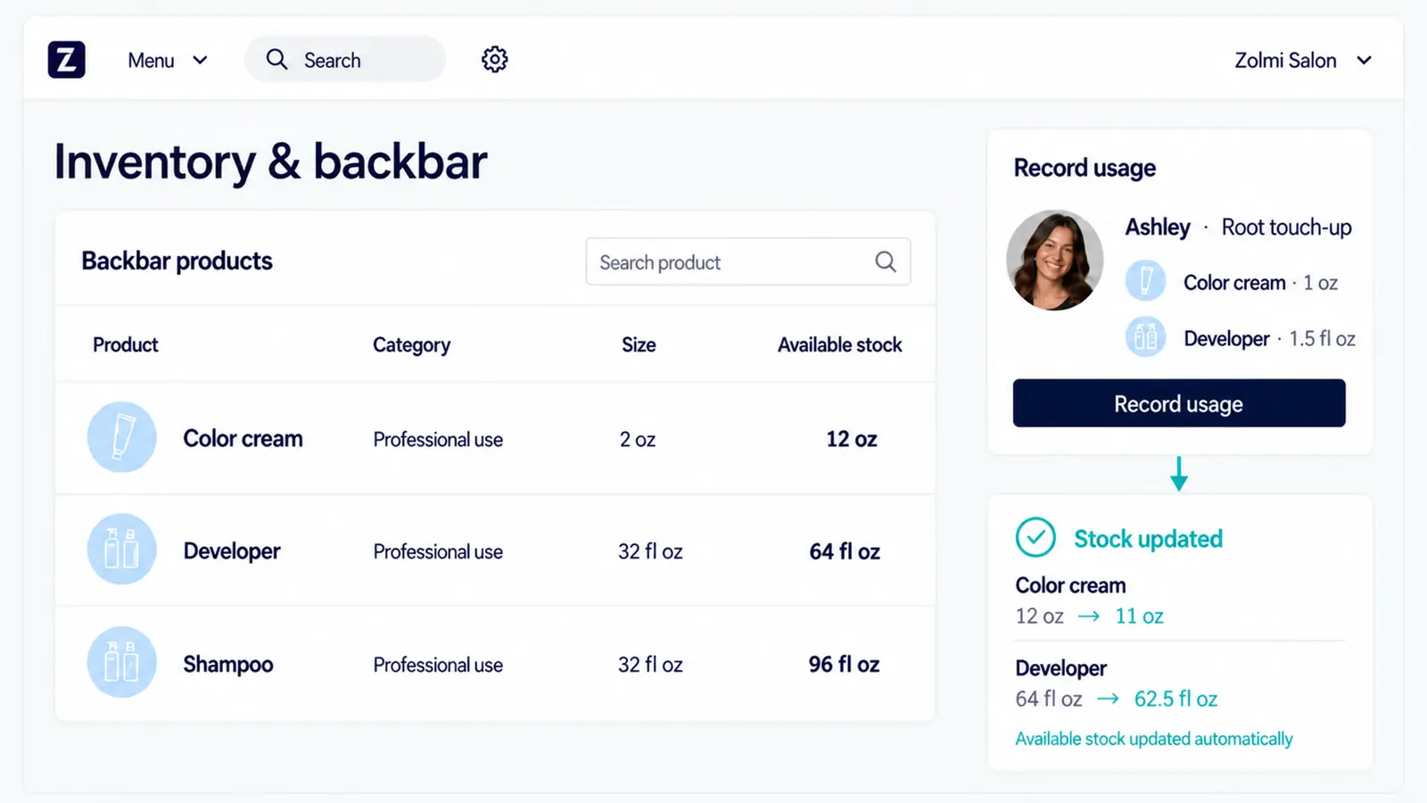The width and height of the screenshot is (1427, 803).
Task: Expand the Zolmi Salon account dropdown
Action: point(1302,61)
